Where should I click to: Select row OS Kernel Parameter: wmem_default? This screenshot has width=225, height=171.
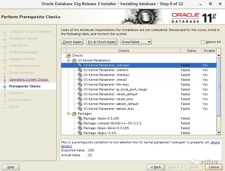139,104
